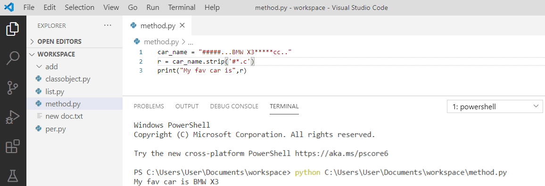Switch to the Output panel tab

tap(187, 106)
